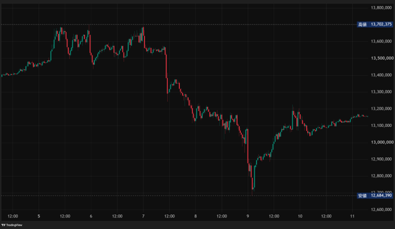Click the 12,800,000 price axis label

click(x=381, y=176)
